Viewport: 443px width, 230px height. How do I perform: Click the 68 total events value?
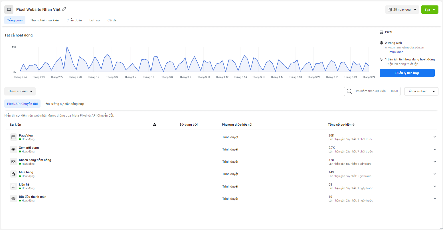click(330, 184)
